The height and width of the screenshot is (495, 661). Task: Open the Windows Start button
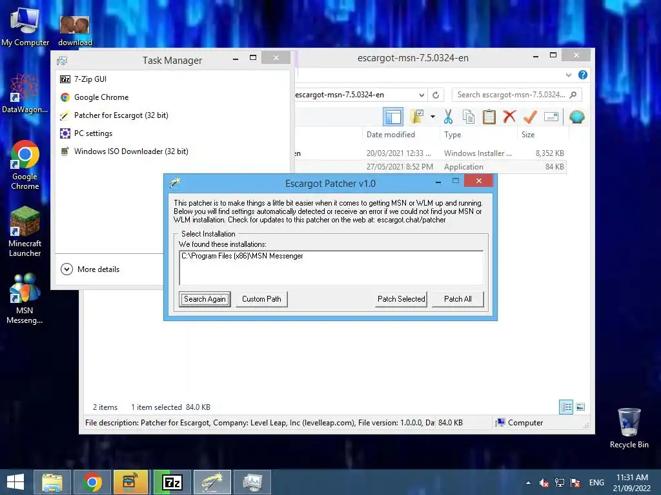point(15,482)
